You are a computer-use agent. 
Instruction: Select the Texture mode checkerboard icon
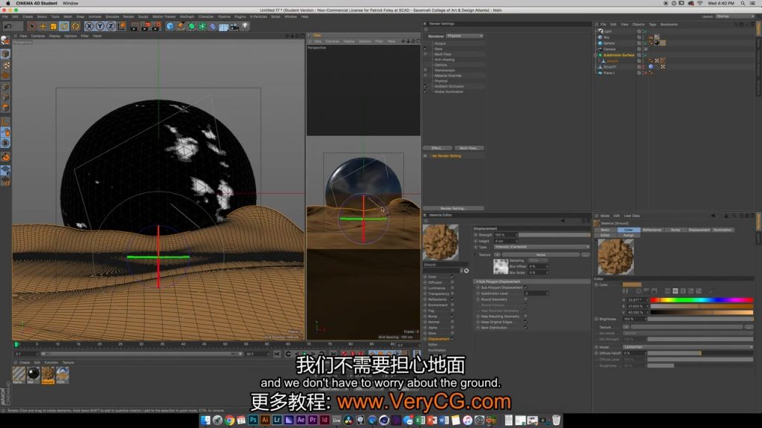point(5,65)
